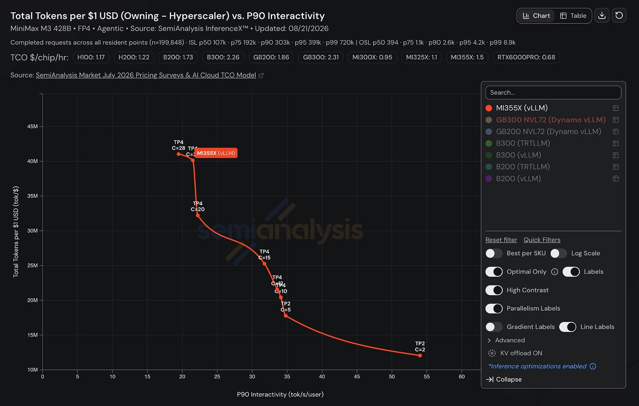639x406 pixels.
Task: Click the table icon in the B200 (TRTLLM) row
Action: [616, 167]
